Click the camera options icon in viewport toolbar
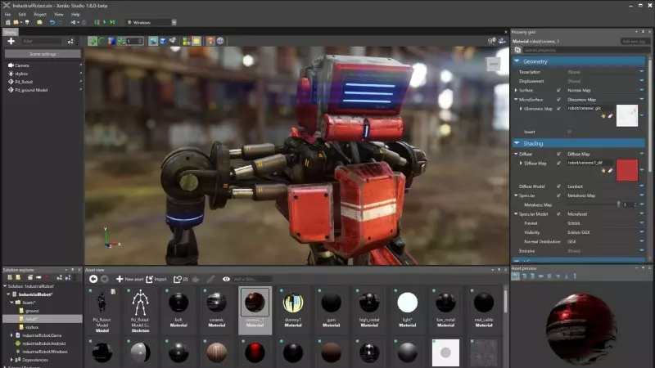 point(173,41)
